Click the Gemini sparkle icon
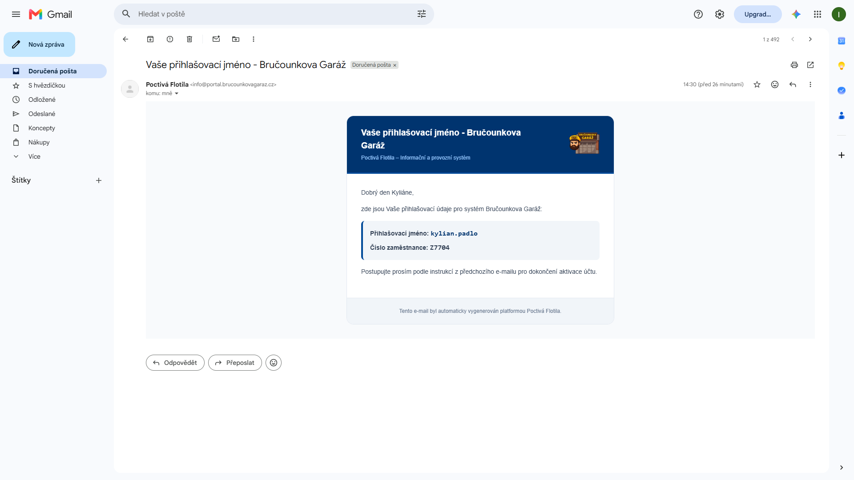 (796, 14)
